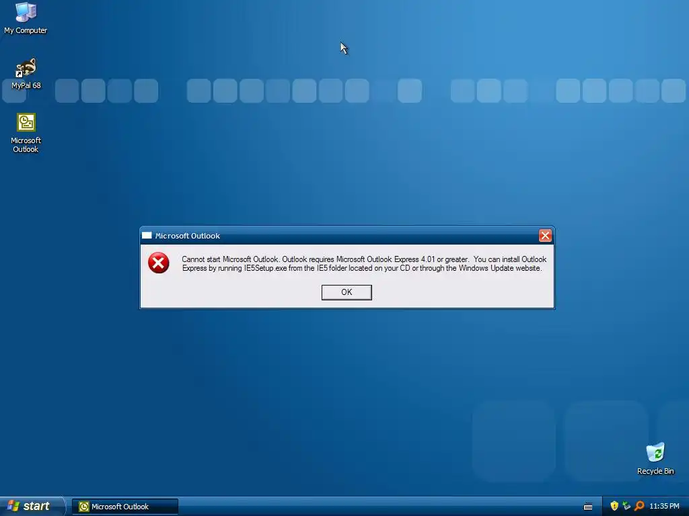Click the 11:35 PM taskbar clock
This screenshot has height=516, width=689.
pyautogui.click(x=664, y=507)
